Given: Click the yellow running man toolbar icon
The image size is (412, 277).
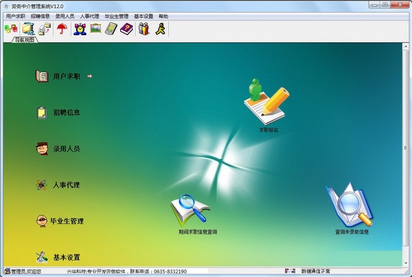Looking at the screenshot, I should (161, 28).
